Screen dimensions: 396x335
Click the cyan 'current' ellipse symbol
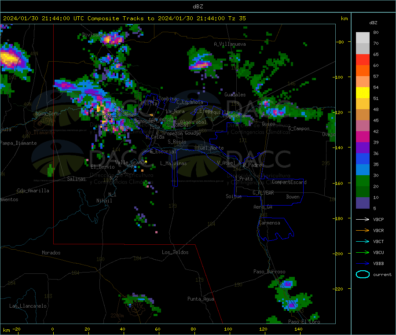pos(363,274)
